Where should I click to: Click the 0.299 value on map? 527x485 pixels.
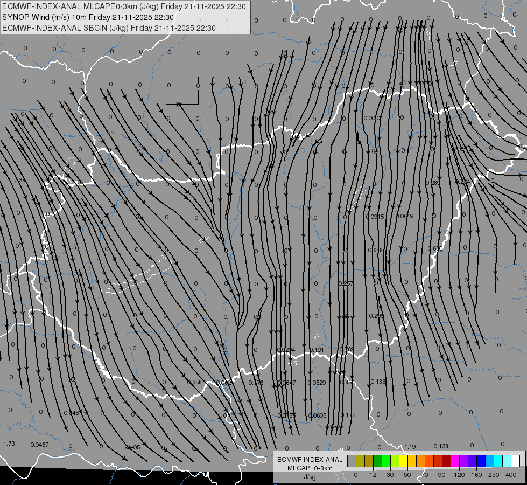376,316
